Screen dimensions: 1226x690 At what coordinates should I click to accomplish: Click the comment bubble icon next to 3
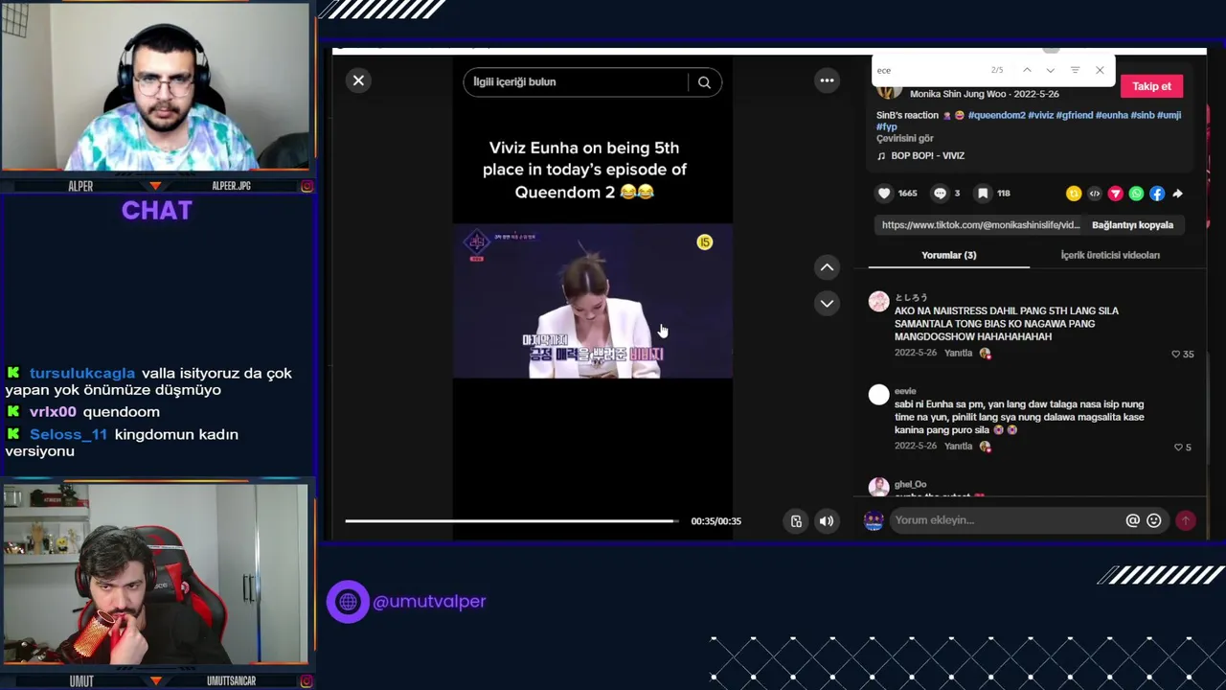(940, 194)
